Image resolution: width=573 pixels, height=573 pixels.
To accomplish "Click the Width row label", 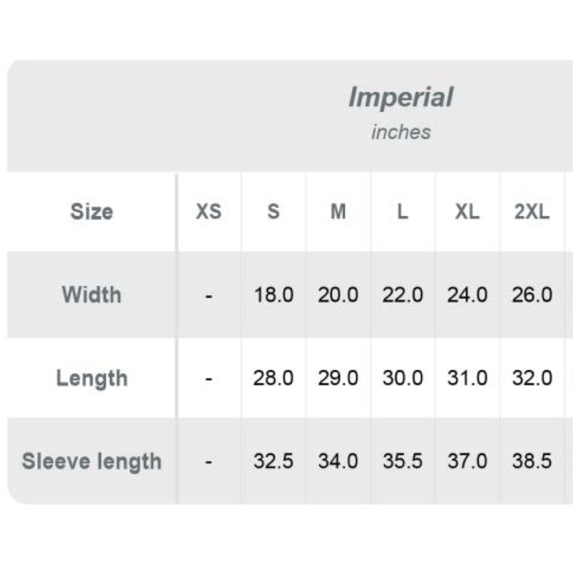I will tap(92, 295).
